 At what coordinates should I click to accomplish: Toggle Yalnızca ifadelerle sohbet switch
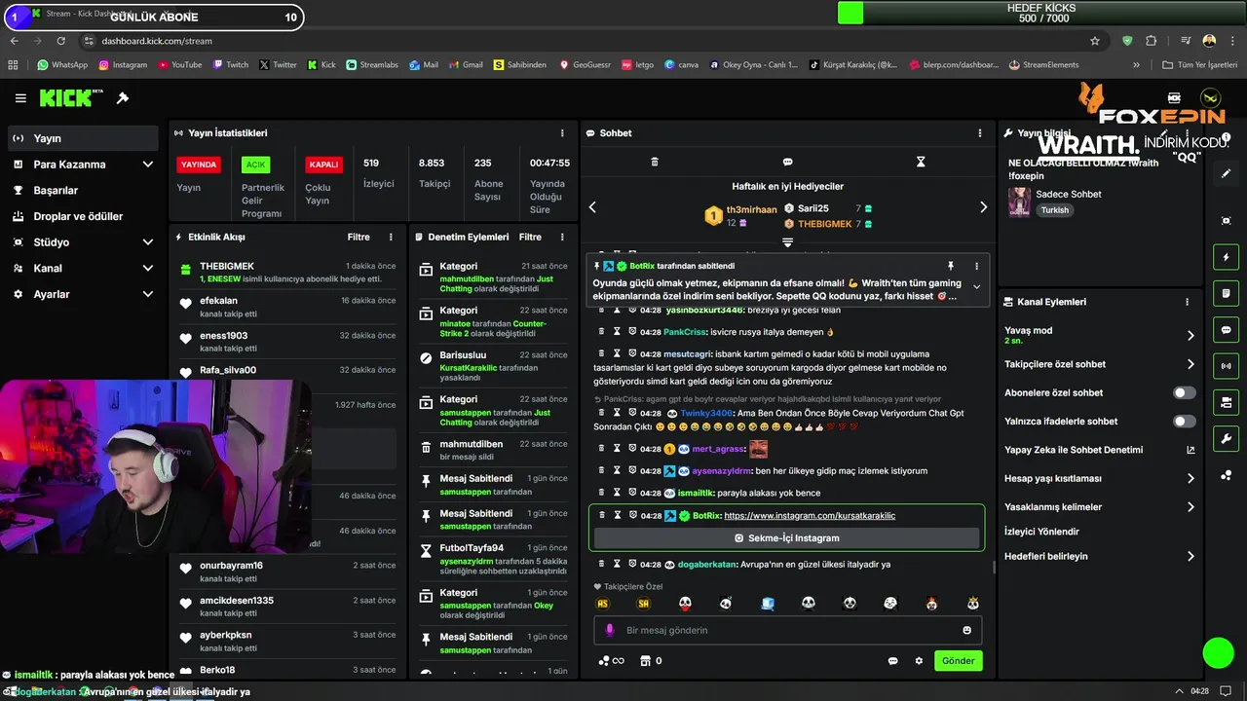pyautogui.click(x=1184, y=422)
